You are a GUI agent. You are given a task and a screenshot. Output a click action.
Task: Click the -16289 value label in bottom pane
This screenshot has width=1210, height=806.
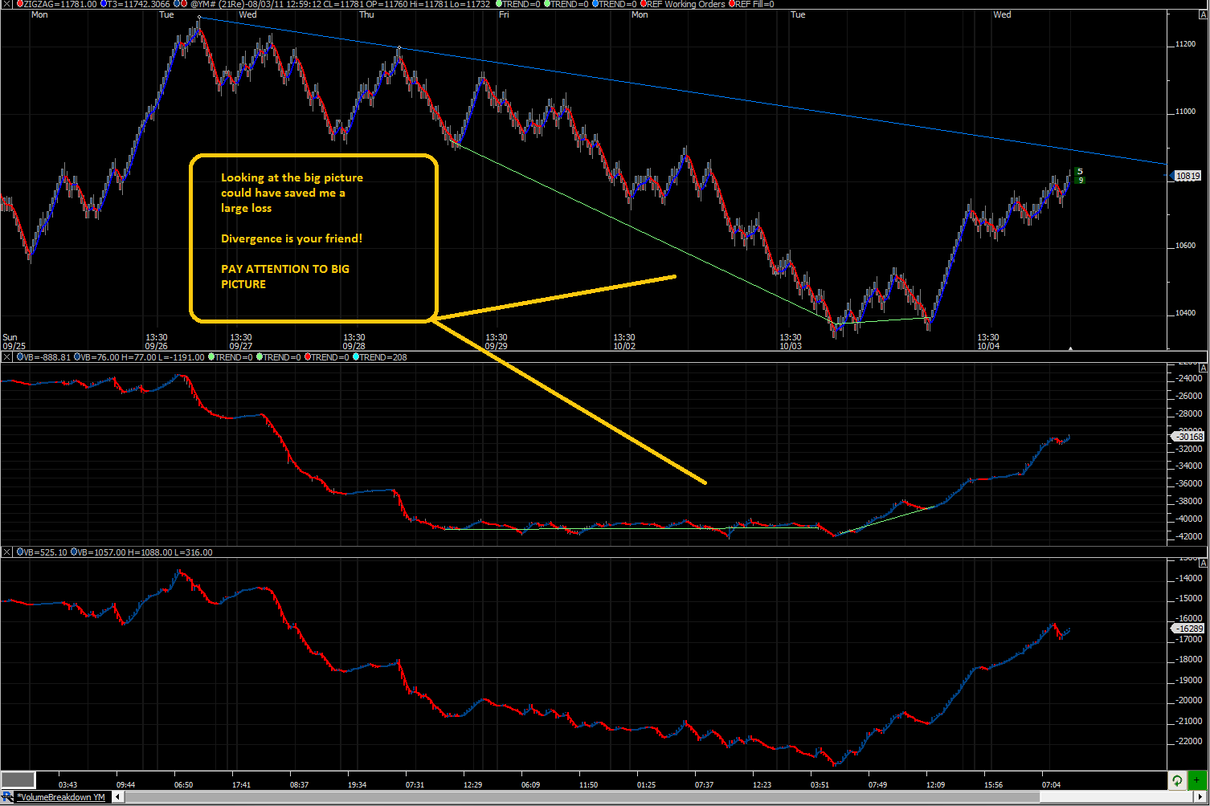click(x=1189, y=629)
